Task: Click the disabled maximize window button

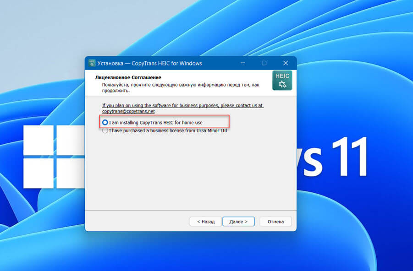Action: [264, 63]
